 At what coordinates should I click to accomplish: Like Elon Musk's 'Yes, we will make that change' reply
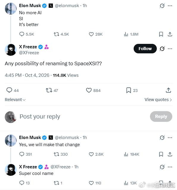tap(96, 154)
